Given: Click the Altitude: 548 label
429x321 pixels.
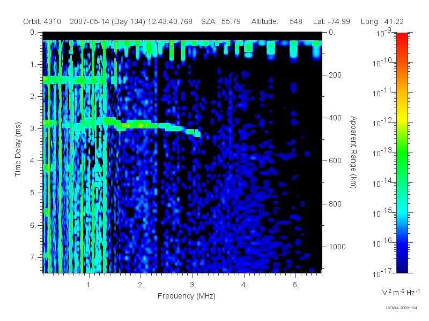Looking at the screenshot, I should point(277,21).
